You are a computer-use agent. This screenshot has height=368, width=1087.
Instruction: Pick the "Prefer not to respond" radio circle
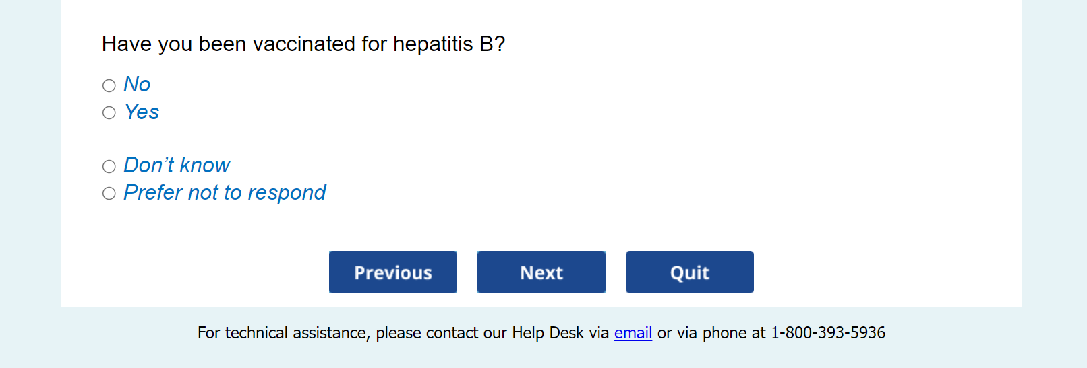pyautogui.click(x=109, y=194)
